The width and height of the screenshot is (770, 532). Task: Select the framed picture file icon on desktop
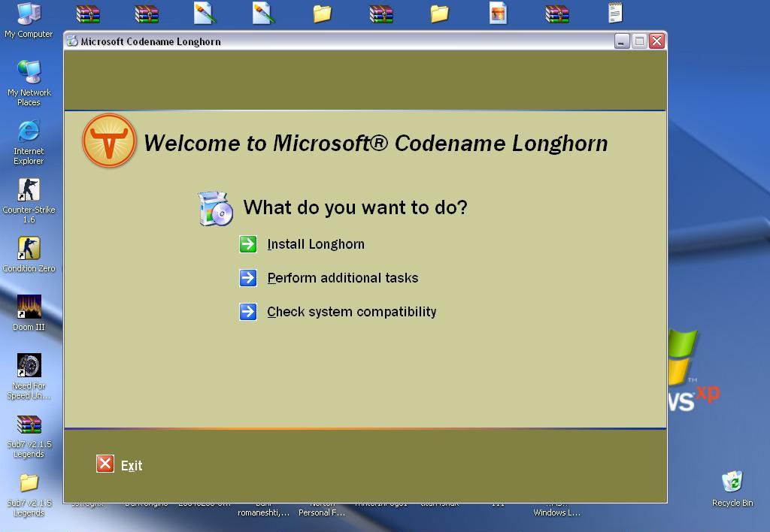click(498, 13)
